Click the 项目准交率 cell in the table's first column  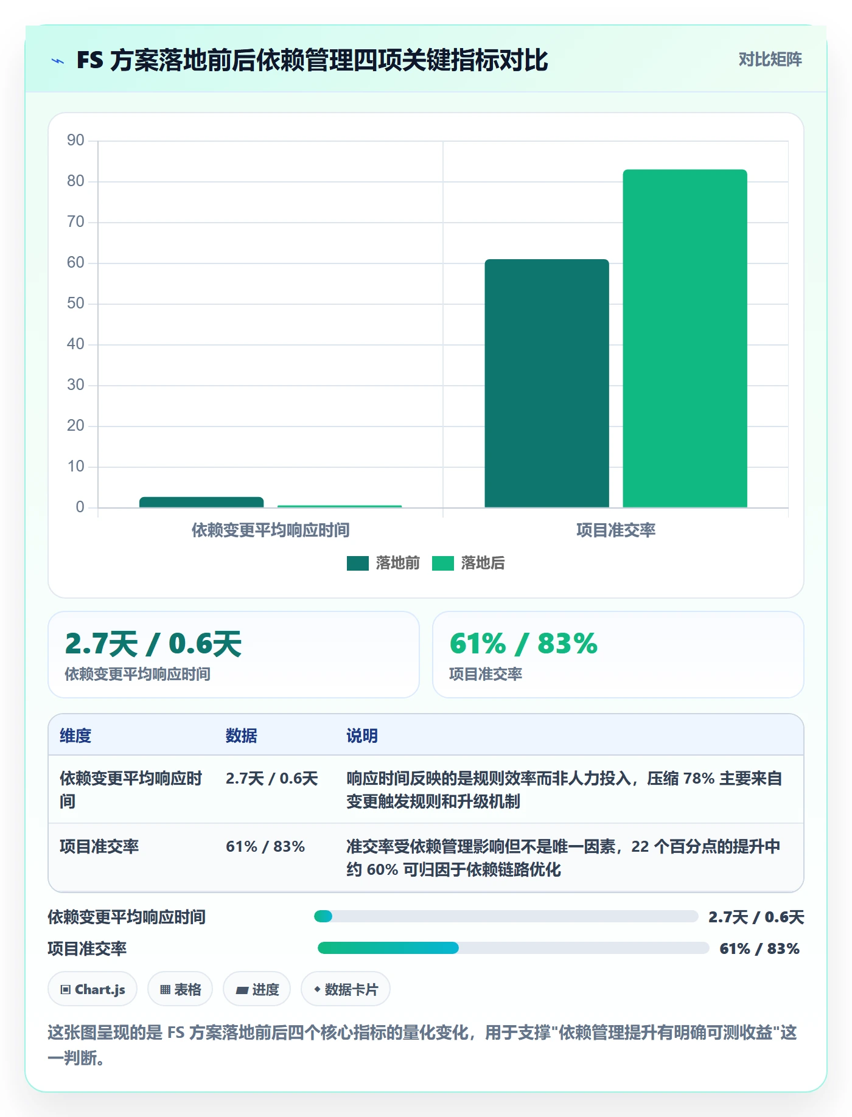99,846
